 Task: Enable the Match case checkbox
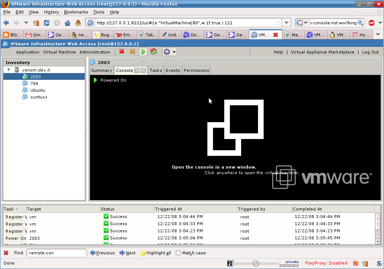click(178, 253)
